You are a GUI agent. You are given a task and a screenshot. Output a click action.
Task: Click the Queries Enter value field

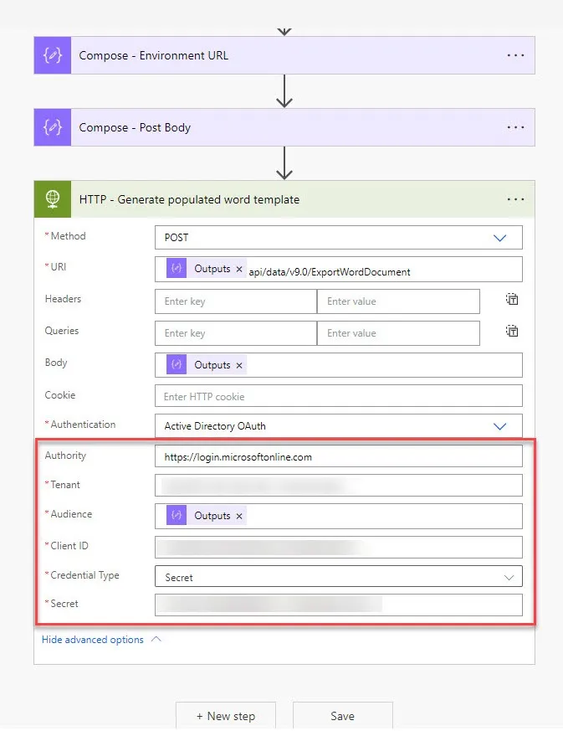pyautogui.click(x=398, y=333)
